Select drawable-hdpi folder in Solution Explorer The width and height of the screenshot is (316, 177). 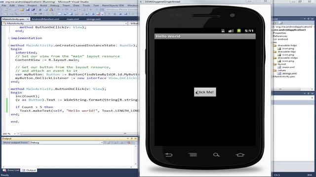click(287, 45)
